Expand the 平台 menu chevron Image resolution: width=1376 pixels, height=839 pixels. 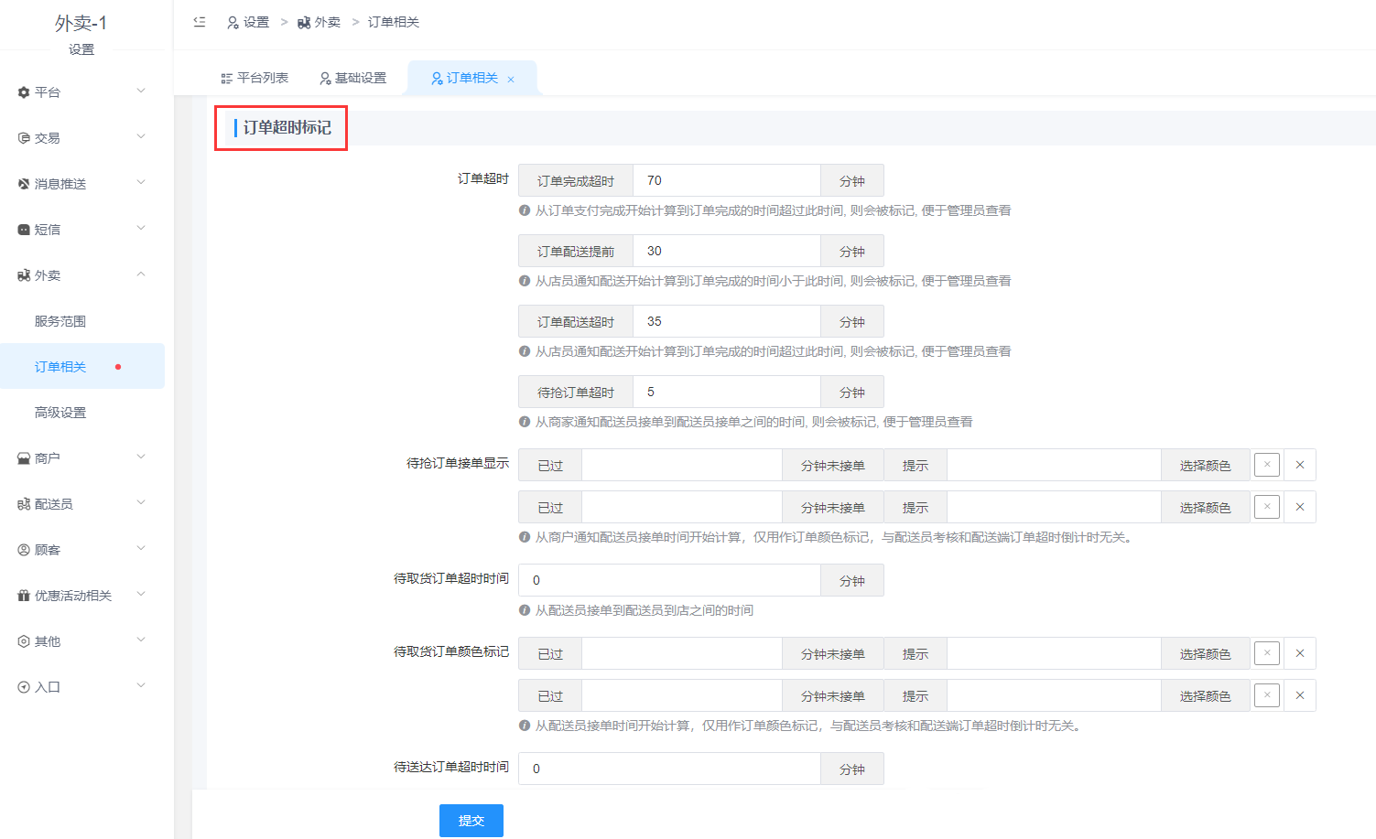(141, 91)
